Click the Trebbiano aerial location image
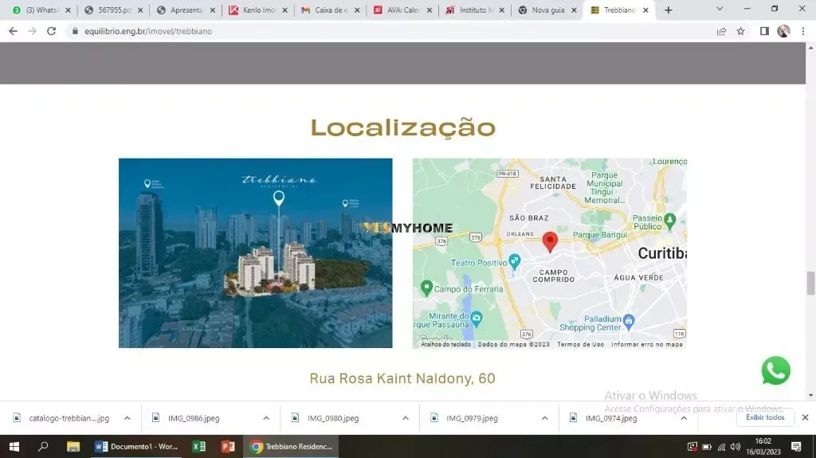 tap(256, 253)
